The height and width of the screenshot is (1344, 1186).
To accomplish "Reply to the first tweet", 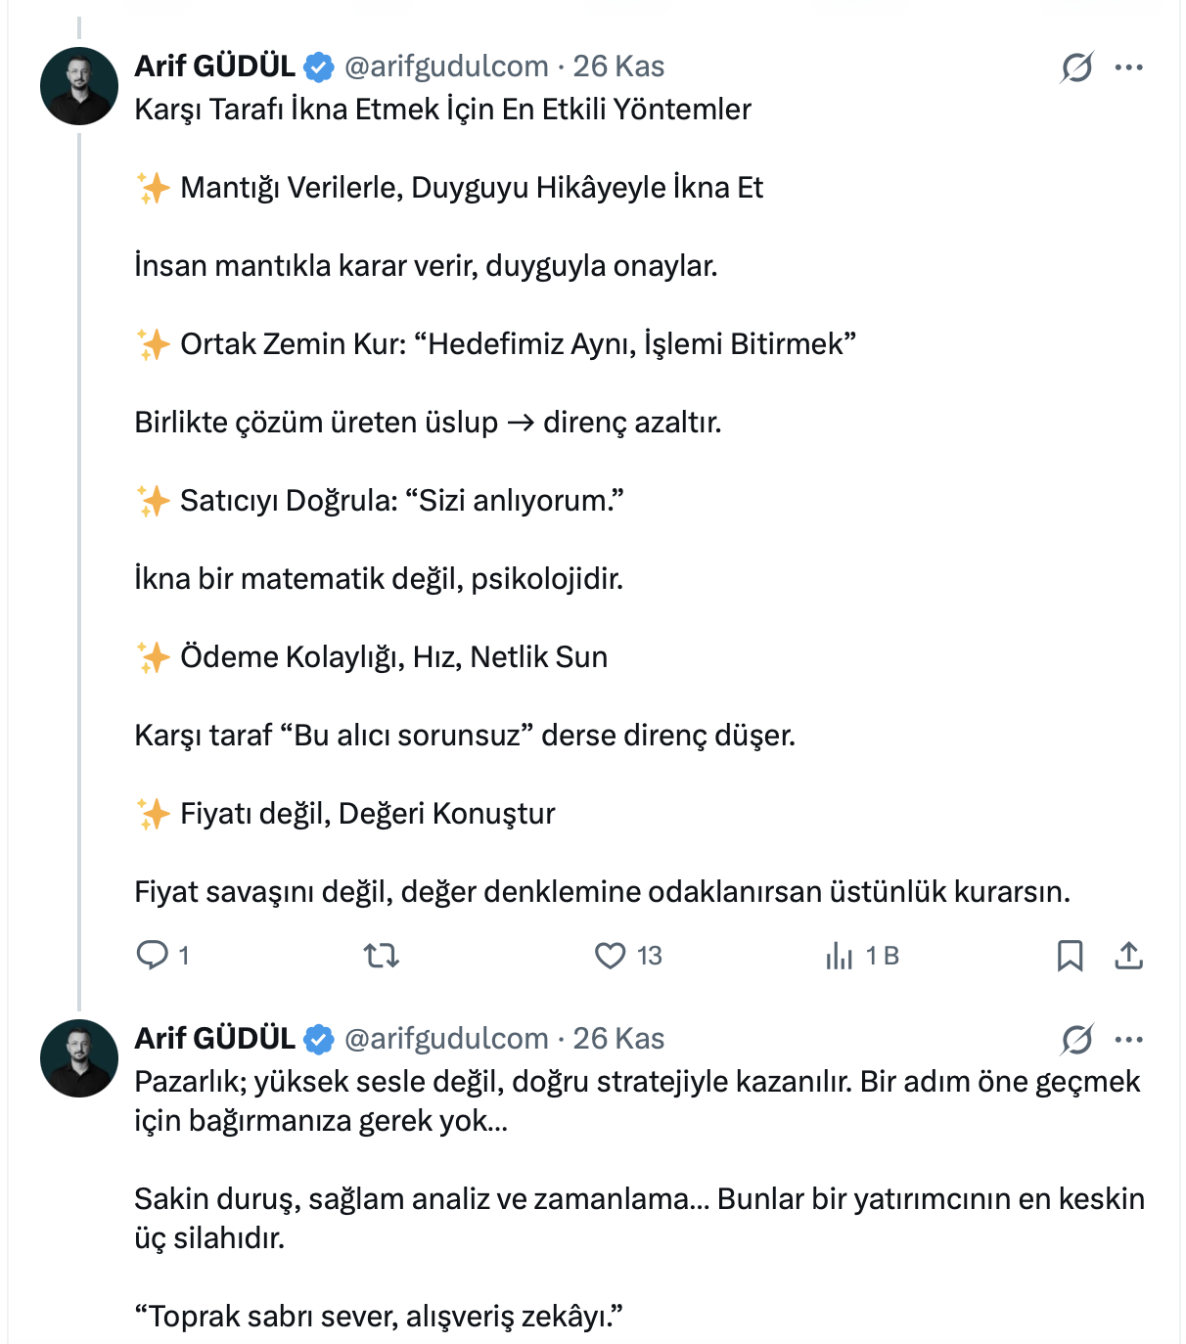I will (153, 955).
